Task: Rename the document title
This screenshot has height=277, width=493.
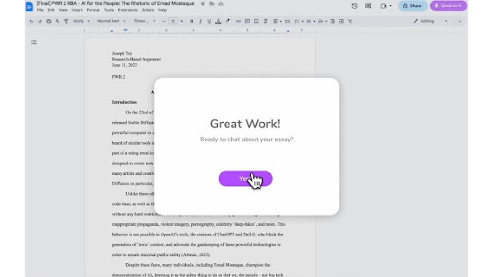Action: 115,3
